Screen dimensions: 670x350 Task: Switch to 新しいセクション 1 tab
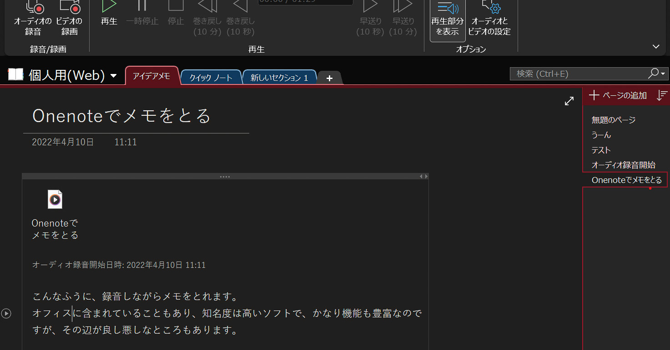click(279, 78)
